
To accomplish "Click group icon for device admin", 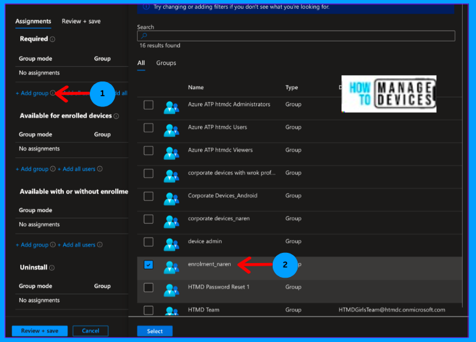I will click(x=171, y=245).
